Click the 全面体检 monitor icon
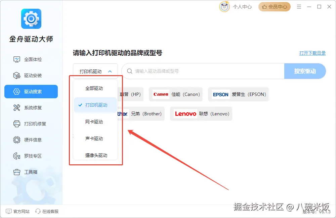The image size is (336, 218). (17, 59)
